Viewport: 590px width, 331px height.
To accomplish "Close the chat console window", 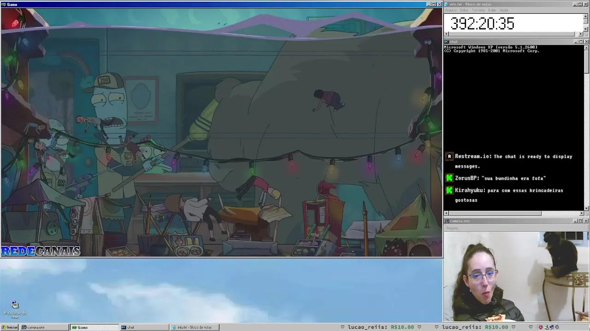I will (x=586, y=42).
